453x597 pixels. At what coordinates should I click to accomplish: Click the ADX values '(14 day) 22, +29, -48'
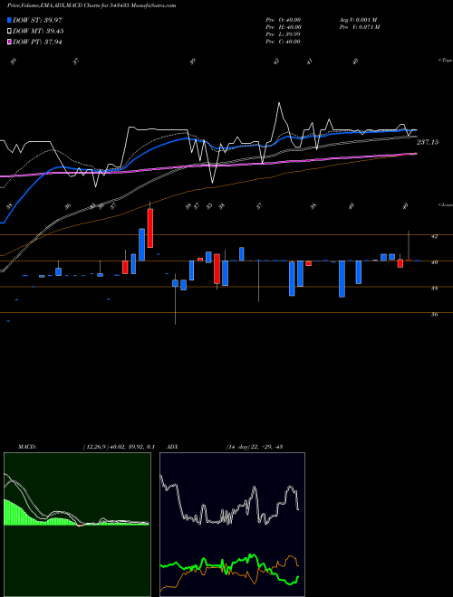[254, 447]
